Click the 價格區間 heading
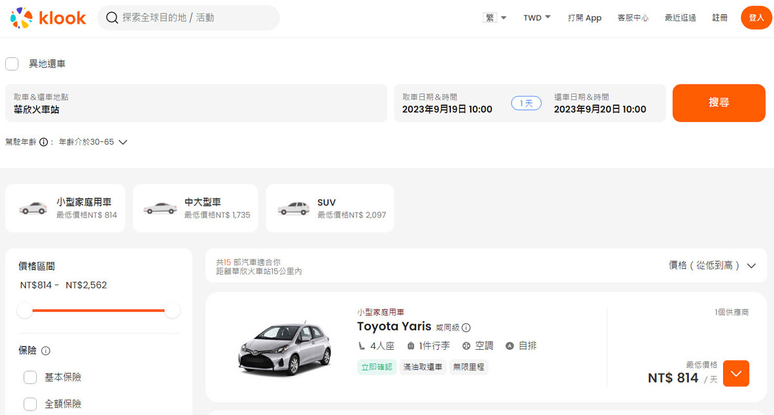The image size is (774, 415). tap(37, 266)
